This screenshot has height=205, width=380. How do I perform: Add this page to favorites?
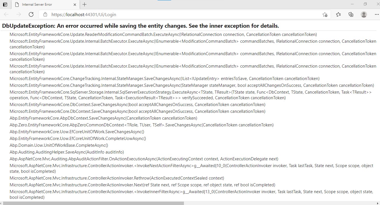point(325,14)
